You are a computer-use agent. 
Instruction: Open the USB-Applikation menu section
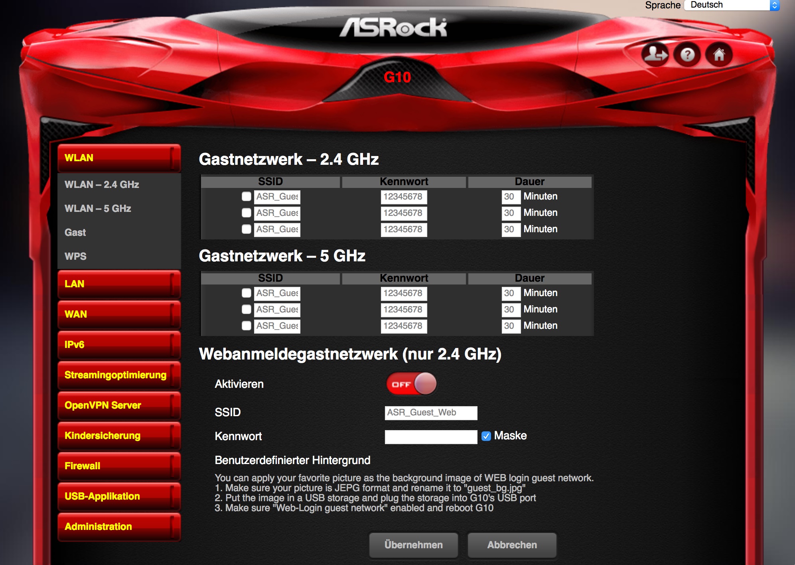(119, 496)
